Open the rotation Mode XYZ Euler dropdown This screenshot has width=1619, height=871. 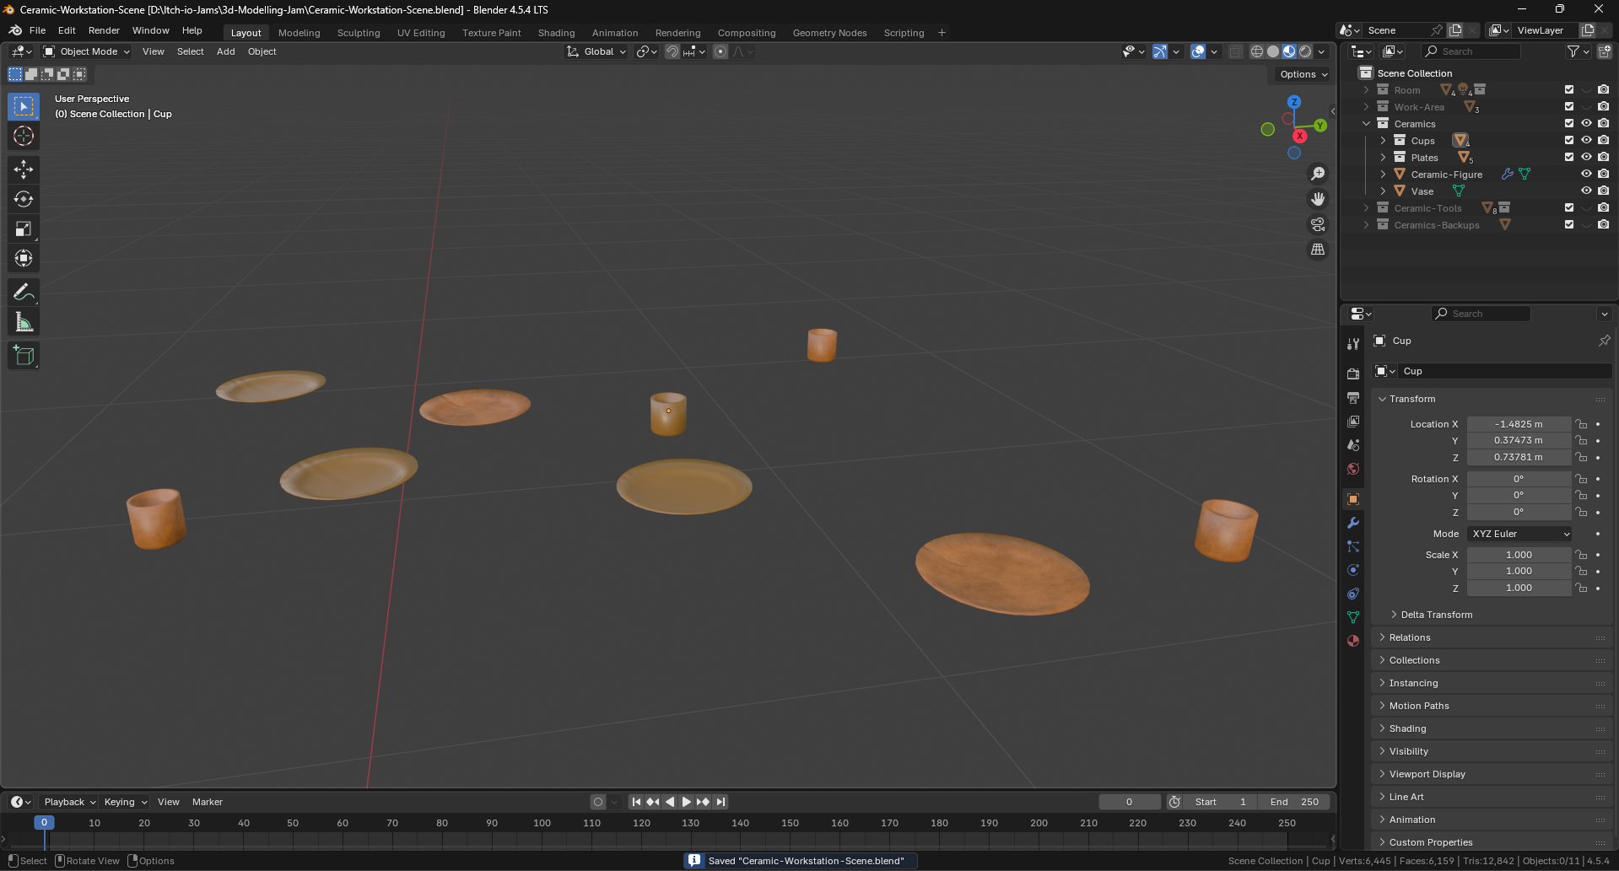coord(1519,534)
